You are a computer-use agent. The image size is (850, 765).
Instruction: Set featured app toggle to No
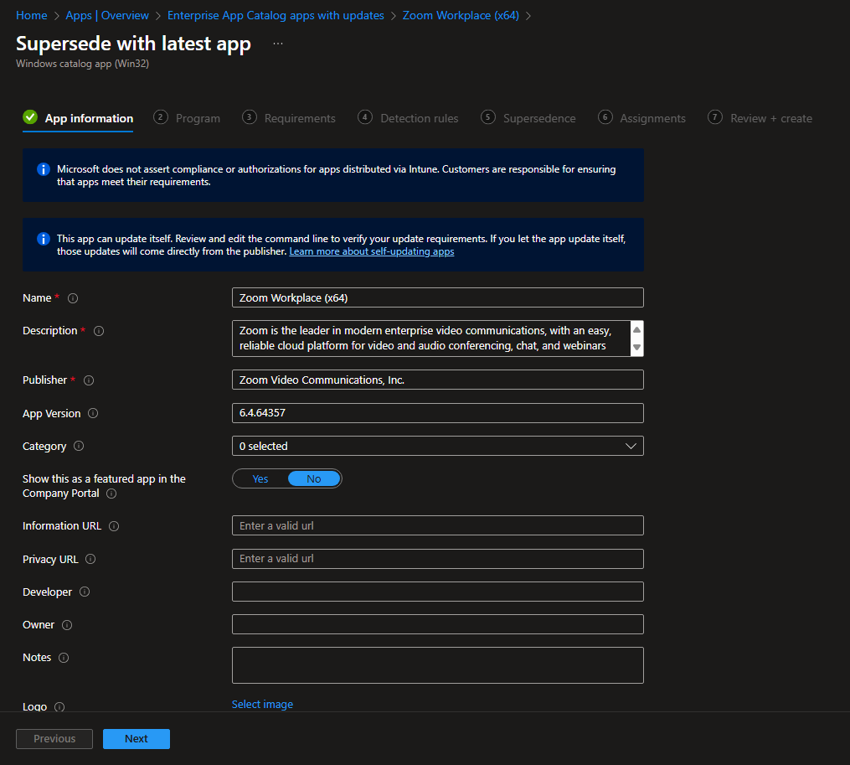[x=314, y=479]
